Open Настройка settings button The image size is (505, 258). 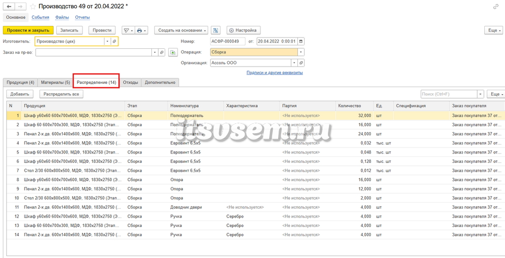click(x=244, y=30)
